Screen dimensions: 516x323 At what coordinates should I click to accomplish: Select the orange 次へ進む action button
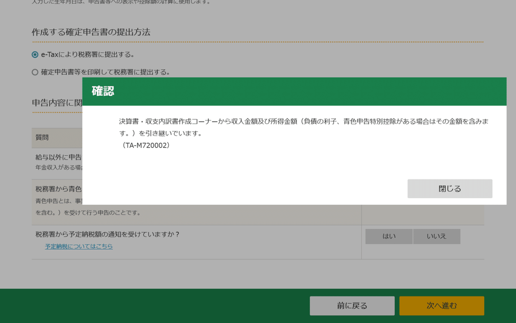pyautogui.click(x=442, y=305)
